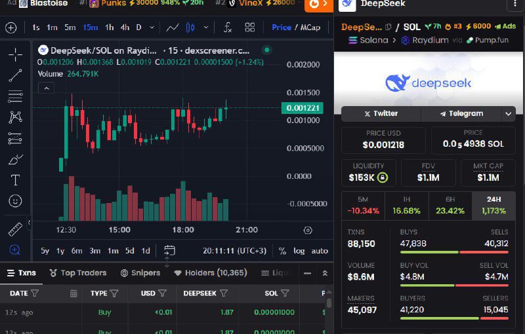Select the 5M price change tab
This screenshot has width=525, height=334.
point(363,206)
